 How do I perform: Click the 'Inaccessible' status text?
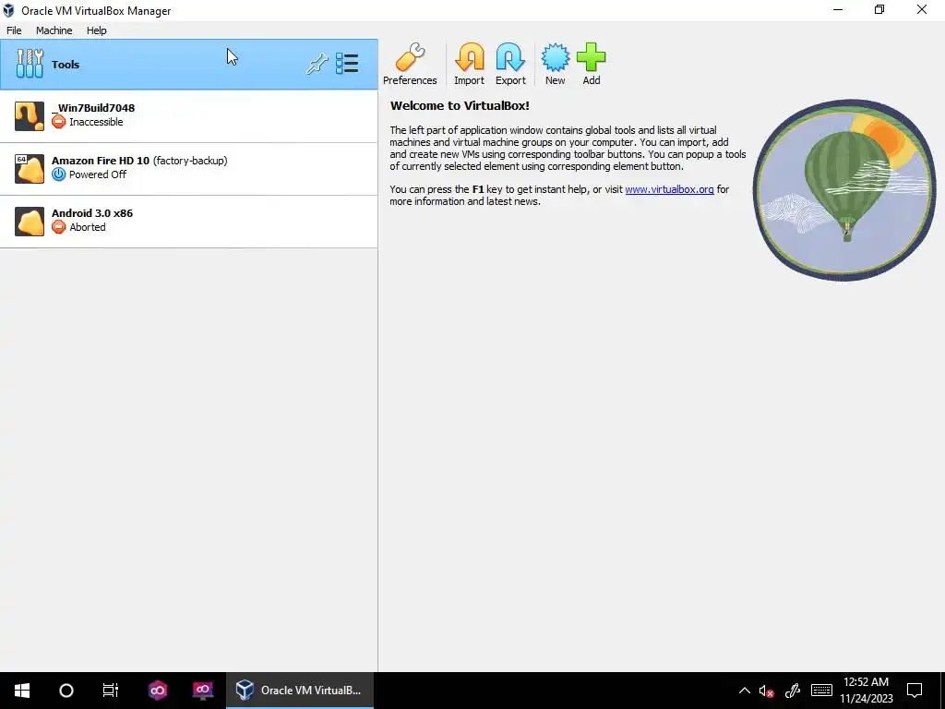point(96,122)
